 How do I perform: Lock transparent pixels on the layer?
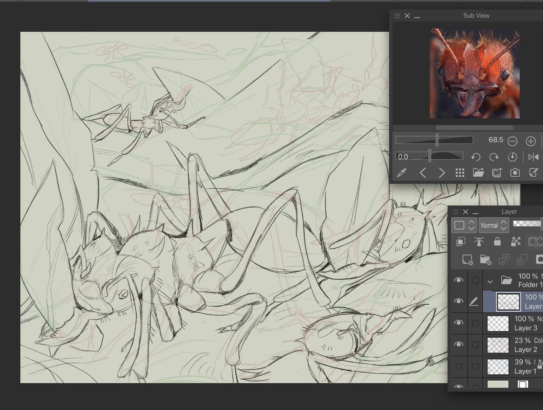(x=515, y=242)
